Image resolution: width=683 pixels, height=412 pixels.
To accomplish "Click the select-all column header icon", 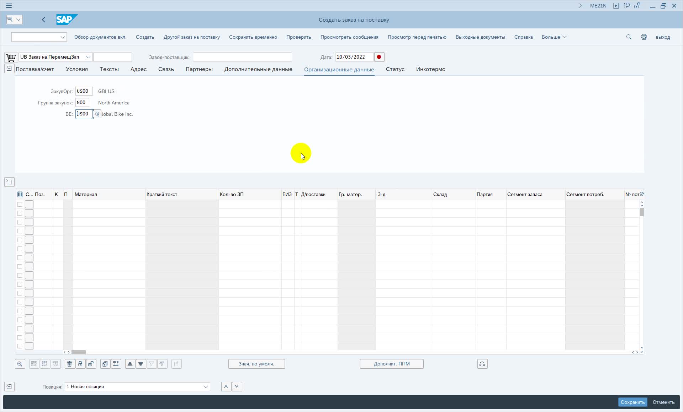I will click(20, 194).
